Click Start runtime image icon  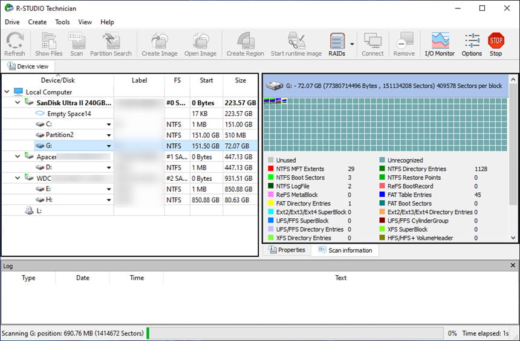point(296,44)
